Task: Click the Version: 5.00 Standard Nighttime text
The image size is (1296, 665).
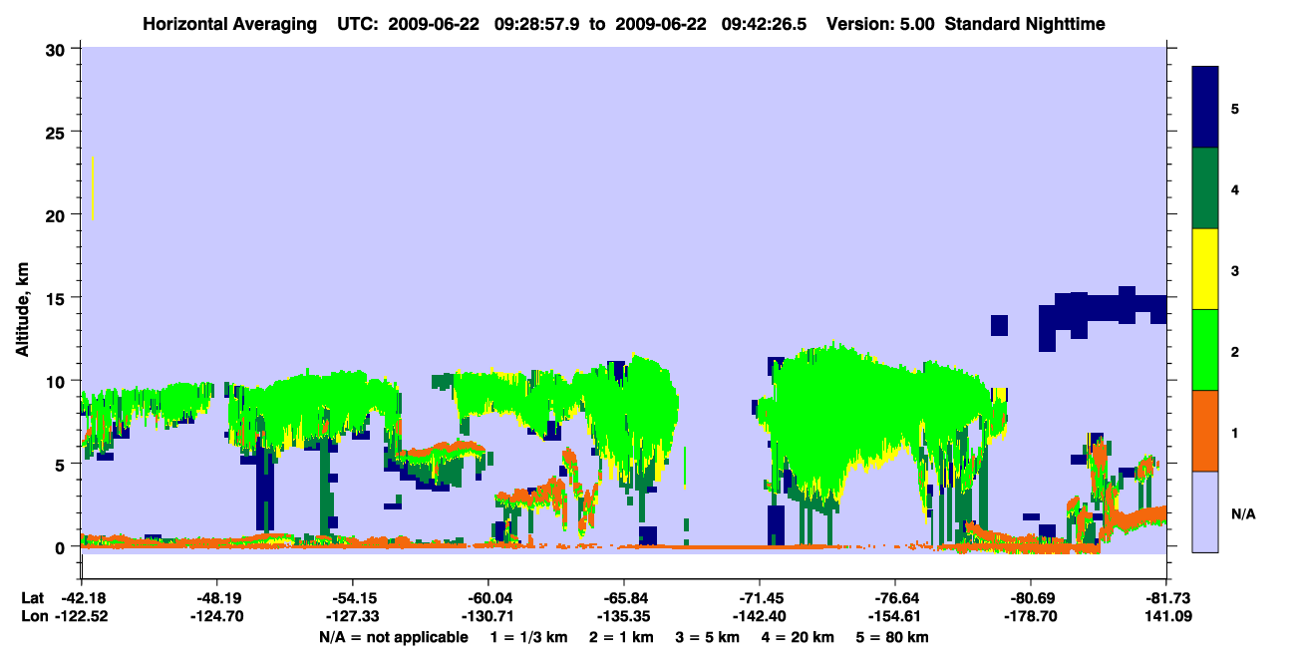Action: click(x=965, y=23)
